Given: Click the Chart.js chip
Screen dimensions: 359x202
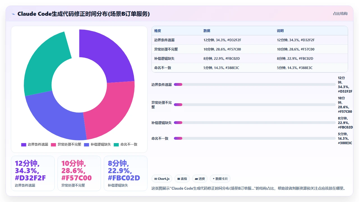Looking at the screenshot, I should click(162, 179).
